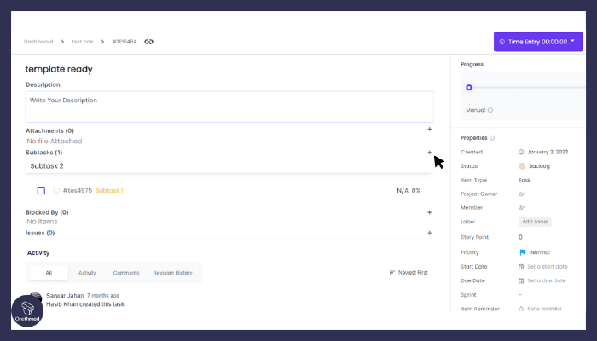
Task: Click the Newest First sort button
Action: [409, 273]
